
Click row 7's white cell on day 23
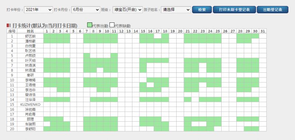202,65
